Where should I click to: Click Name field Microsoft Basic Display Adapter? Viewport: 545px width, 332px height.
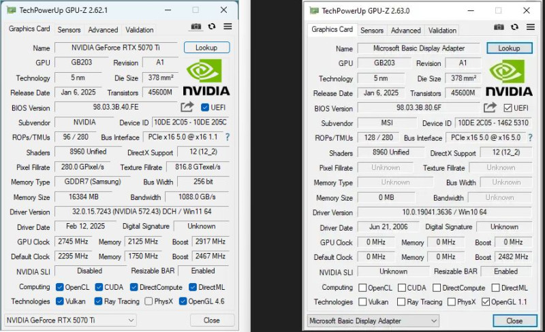point(419,48)
